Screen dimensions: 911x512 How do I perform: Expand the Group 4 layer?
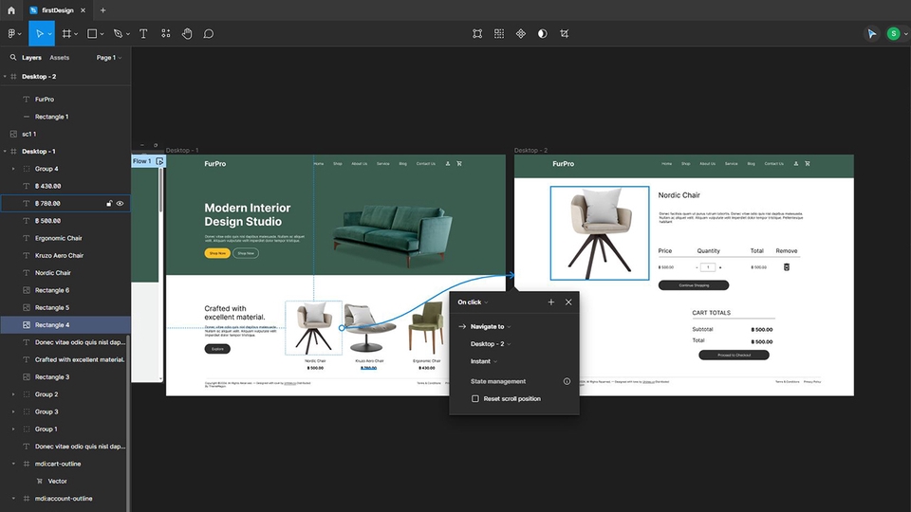point(13,169)
